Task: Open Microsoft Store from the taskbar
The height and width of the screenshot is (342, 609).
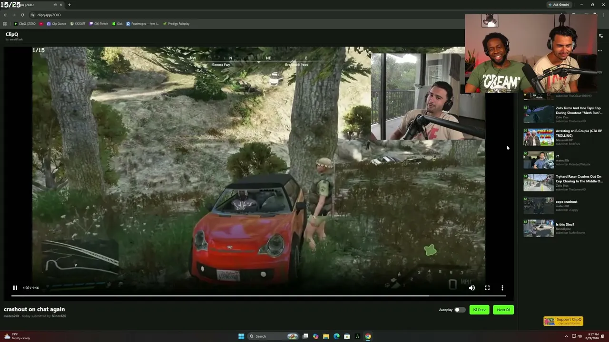Action: tap(347, 336)
